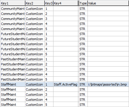129x107 pixels.
Task: Click CustomIcon cell in PastStudentMain row 2
Action: coord(35,64)
